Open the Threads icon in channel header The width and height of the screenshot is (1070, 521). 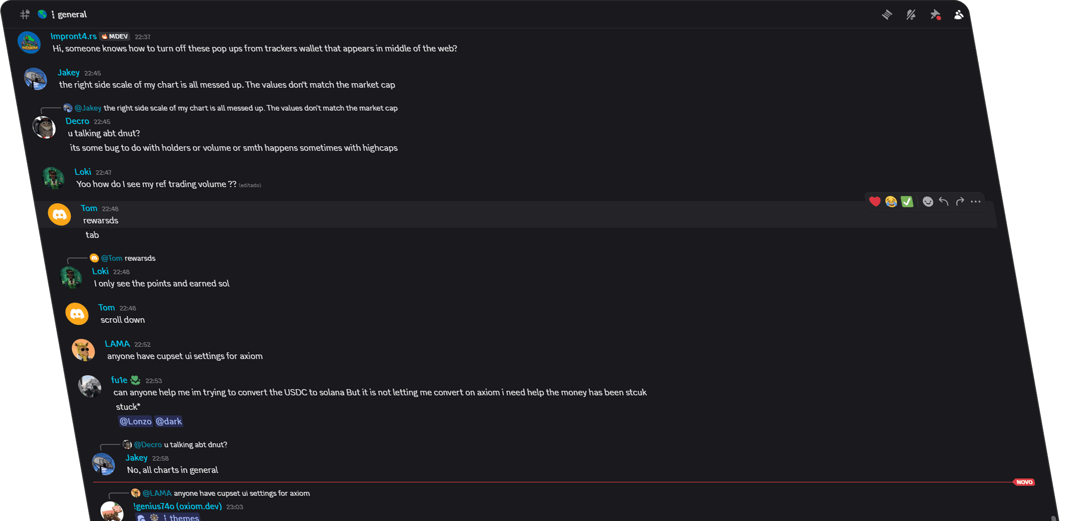coord(887,15)
